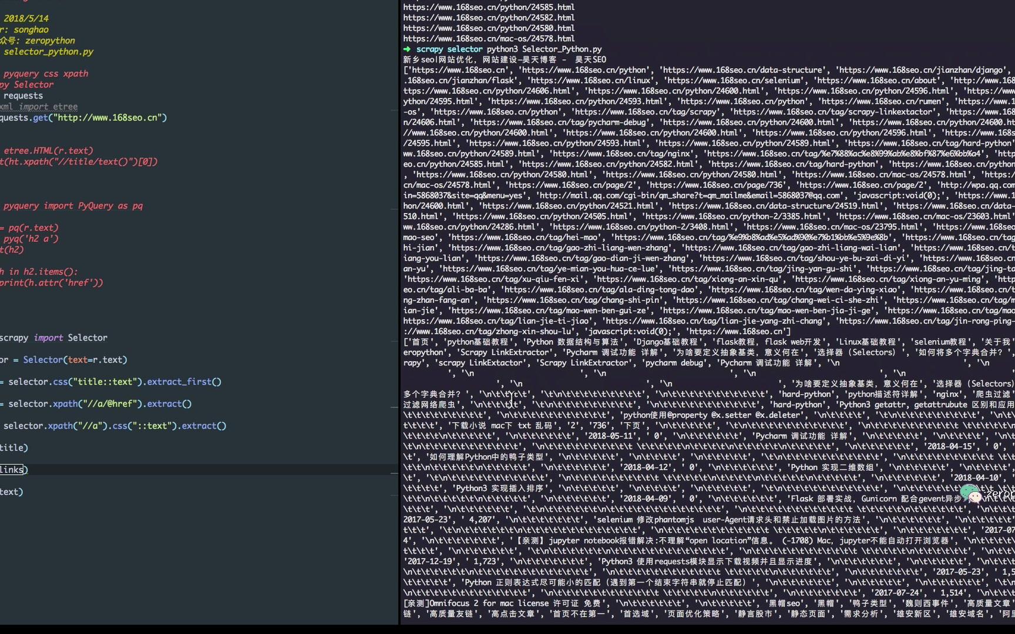1015x634 pixels.
Task: Click the '新乡seo|网站优化' title output line
Action: (505, 59)
